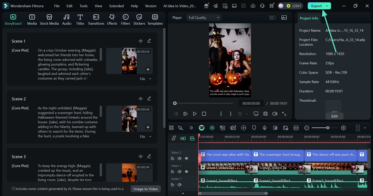This screenshot has width=373, height=196.
Task: Collapse the File section in Scene 1
Action: click(x=150, y=78)
